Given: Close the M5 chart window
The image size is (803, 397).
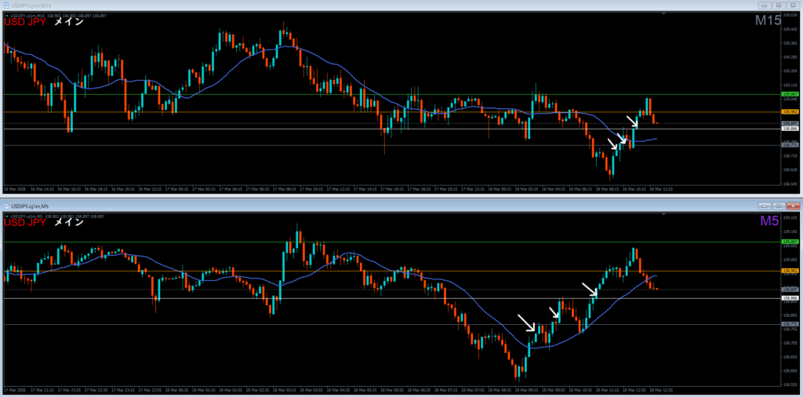Looking at the screenshot, I should (x=793, y=206).
